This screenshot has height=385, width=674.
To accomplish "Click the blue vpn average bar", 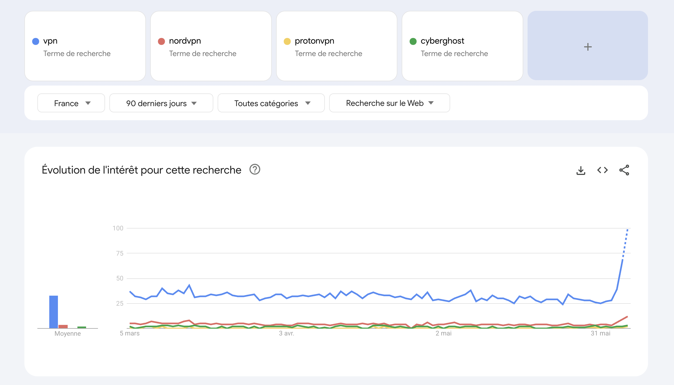I will tap(54, 312).
